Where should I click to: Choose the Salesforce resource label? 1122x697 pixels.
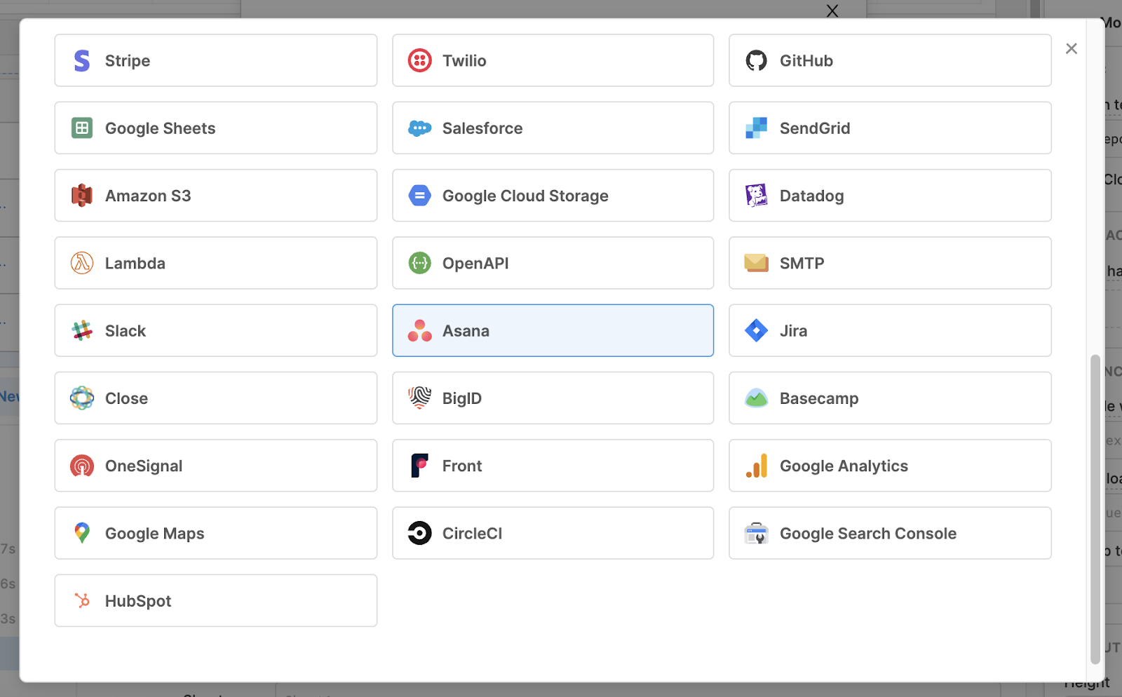click(x=482, y=128)
